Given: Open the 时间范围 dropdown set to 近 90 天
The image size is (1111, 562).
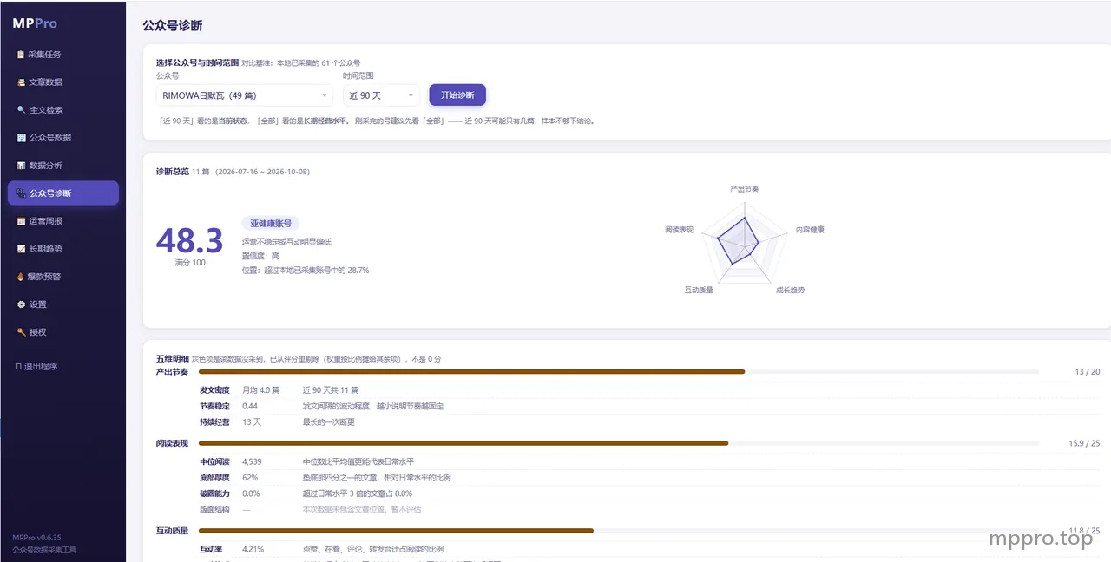Looking at the screenshot, I should pos(381,95).
